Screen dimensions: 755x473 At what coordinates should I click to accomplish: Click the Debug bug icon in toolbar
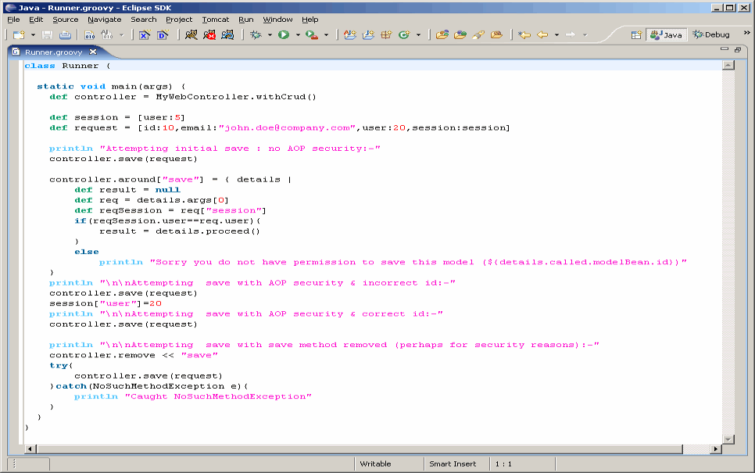click(256, 35)
